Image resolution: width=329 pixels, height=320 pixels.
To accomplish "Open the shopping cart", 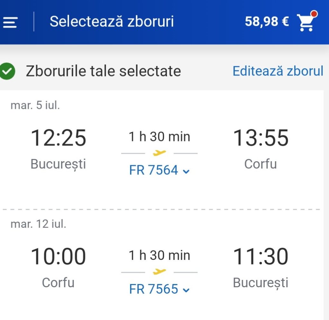I will (306, 22).
